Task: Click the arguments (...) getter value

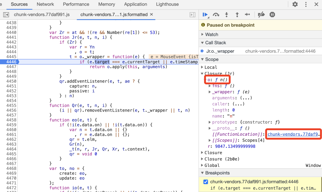Action: 246,98
